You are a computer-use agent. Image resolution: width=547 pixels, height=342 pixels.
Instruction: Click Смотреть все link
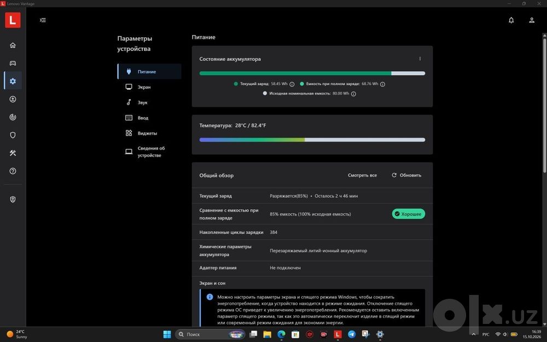click(362, 175)
